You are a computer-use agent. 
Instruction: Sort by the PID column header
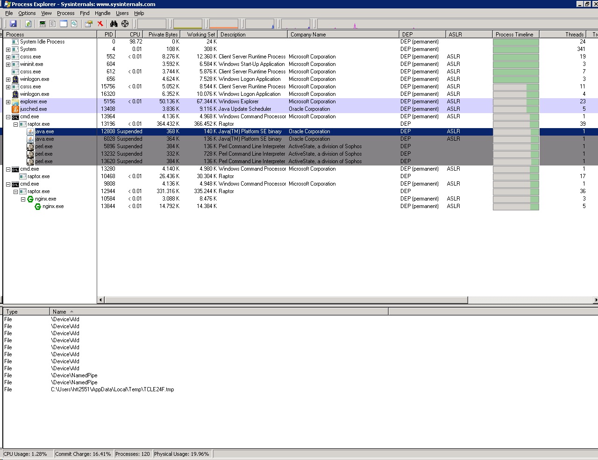[x=107, y=34]
